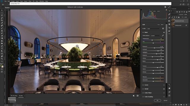Open Camera Raw more options ellipsis
Viewport: 190px width, 106px height.
(x=169, y=34)
